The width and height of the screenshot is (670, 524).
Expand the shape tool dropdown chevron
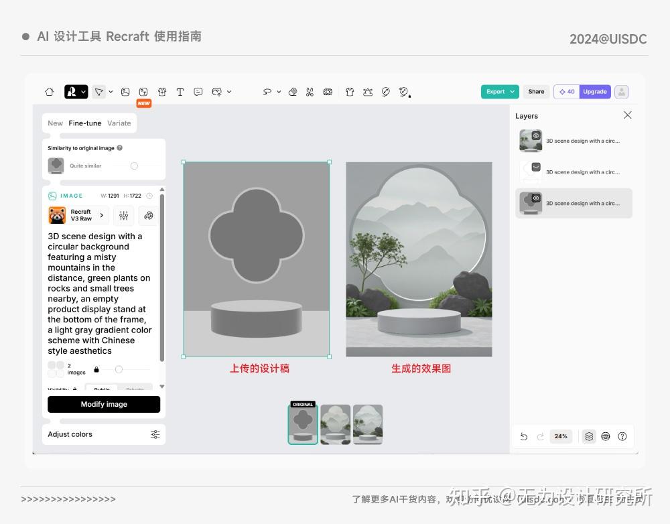[x=111, y=91]
